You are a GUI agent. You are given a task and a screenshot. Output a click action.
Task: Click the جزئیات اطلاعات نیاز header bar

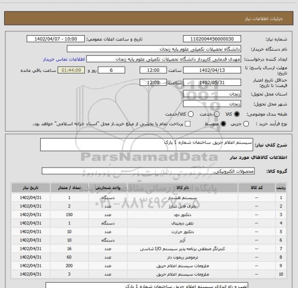click(x=148, y=18)
